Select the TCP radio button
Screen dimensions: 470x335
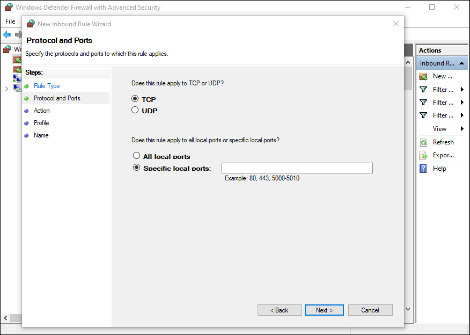135,99
